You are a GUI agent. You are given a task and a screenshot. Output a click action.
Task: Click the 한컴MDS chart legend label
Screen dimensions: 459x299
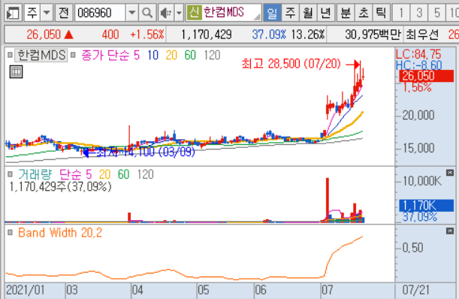(x=41, y=55)
